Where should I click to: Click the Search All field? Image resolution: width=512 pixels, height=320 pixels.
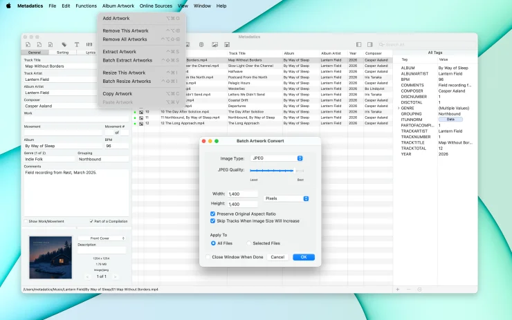pyautogui.click(x=426, y=44)
